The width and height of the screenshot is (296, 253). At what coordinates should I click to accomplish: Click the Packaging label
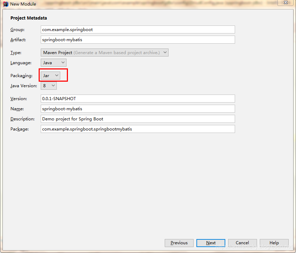point(22,76)
